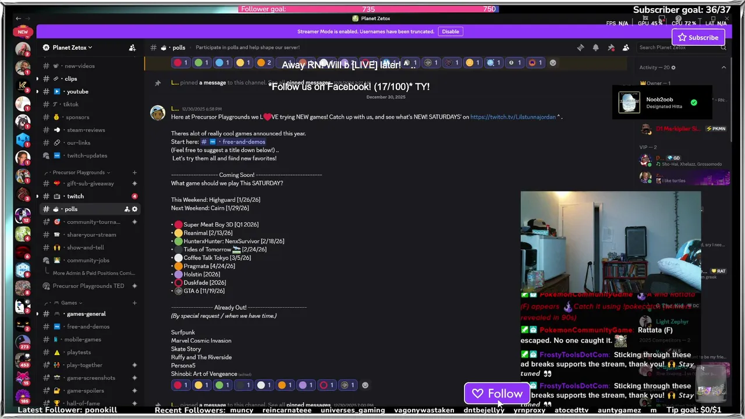The height and width of the screenshot is (419, 745).
Task: Toggle white circle reaction in bottom row
Action: 265,385
